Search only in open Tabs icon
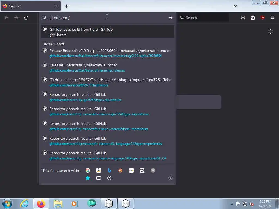Image resolution: width=279 pixels, height=209 pixels. 99,178
